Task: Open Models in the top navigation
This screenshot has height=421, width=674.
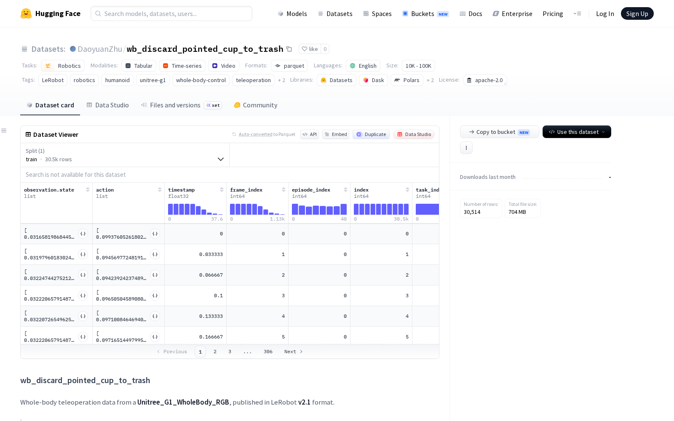Action: 292,13
